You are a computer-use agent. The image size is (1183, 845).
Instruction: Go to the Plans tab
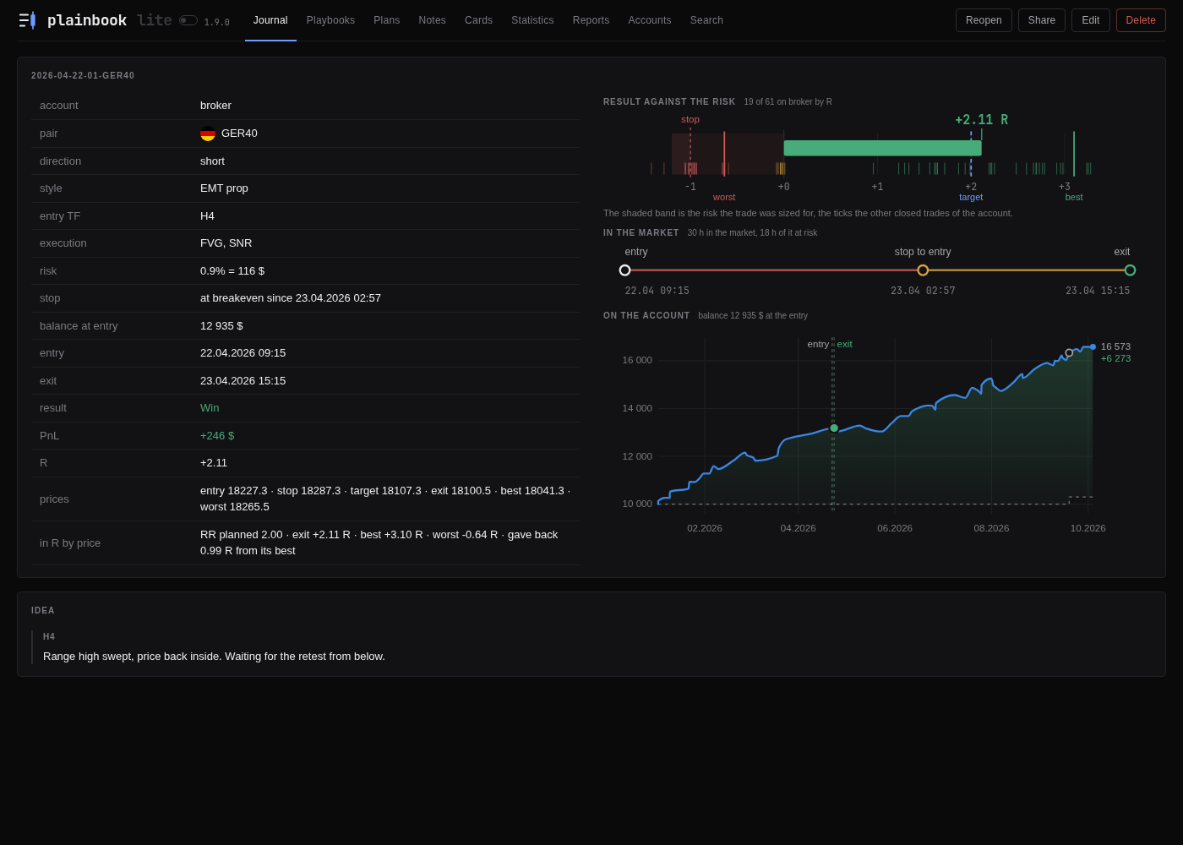(x=387, y=20)
